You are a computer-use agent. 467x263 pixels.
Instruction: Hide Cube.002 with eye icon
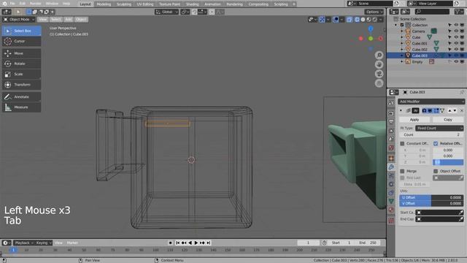point(456,49)
